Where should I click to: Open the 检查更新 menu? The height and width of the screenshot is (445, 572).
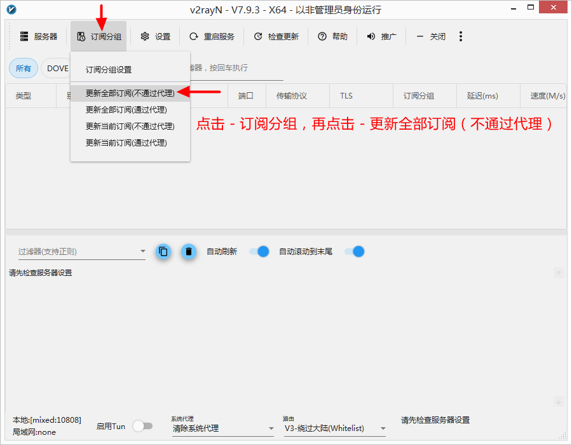coord(276,36)
